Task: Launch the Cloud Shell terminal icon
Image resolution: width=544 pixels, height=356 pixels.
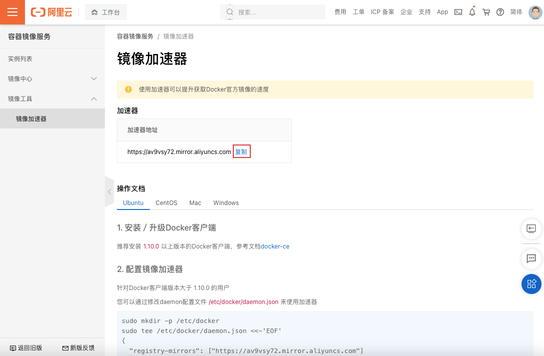Action: point(458,12)
